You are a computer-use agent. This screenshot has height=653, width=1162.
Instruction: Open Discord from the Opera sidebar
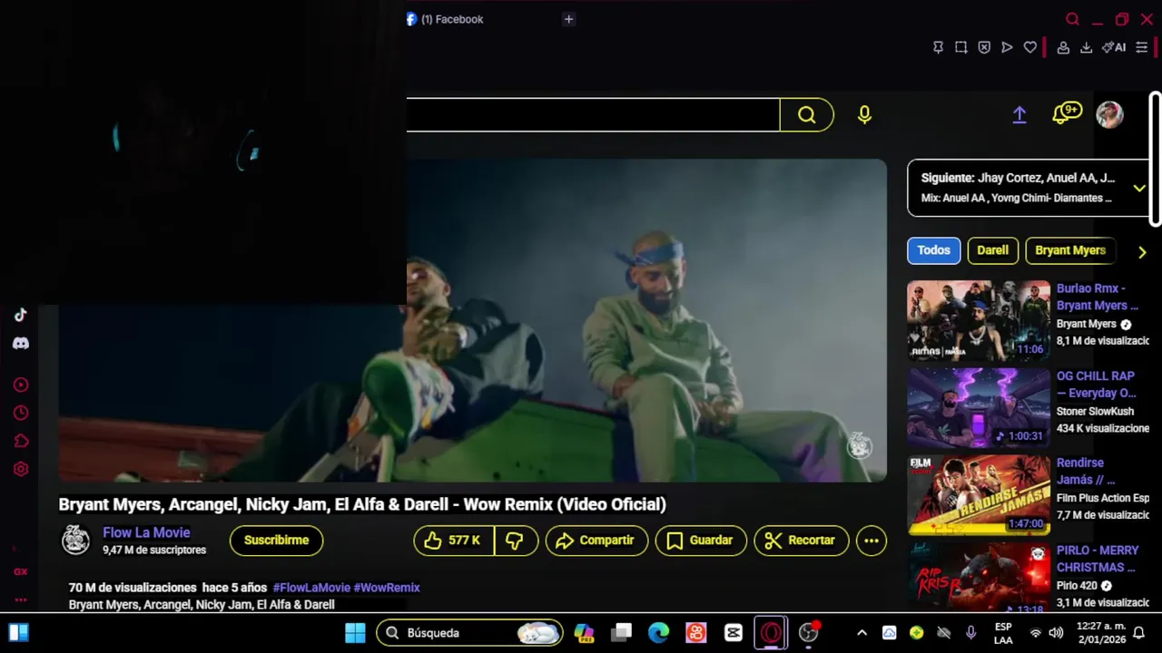pyautogui.click(x=21, y=344)
